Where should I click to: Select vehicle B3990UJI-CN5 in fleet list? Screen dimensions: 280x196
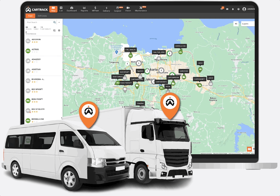point(43,120)
